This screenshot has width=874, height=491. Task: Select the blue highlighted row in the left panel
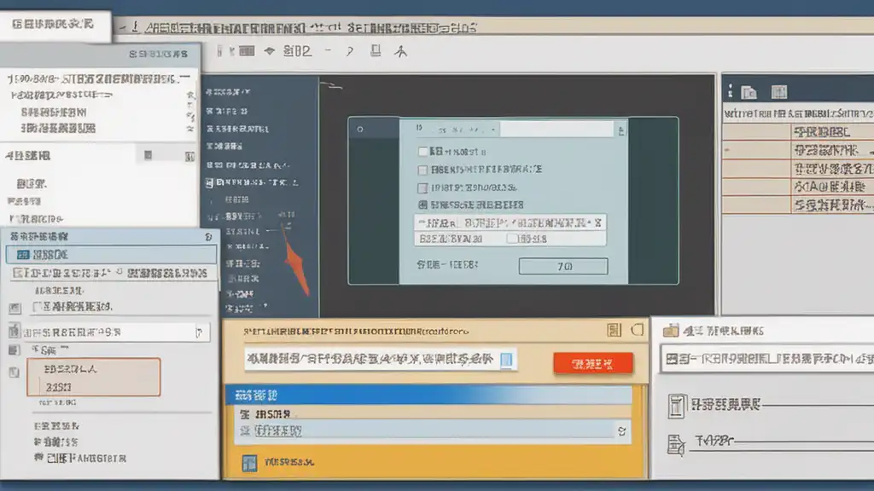click(x=112, y=254)
